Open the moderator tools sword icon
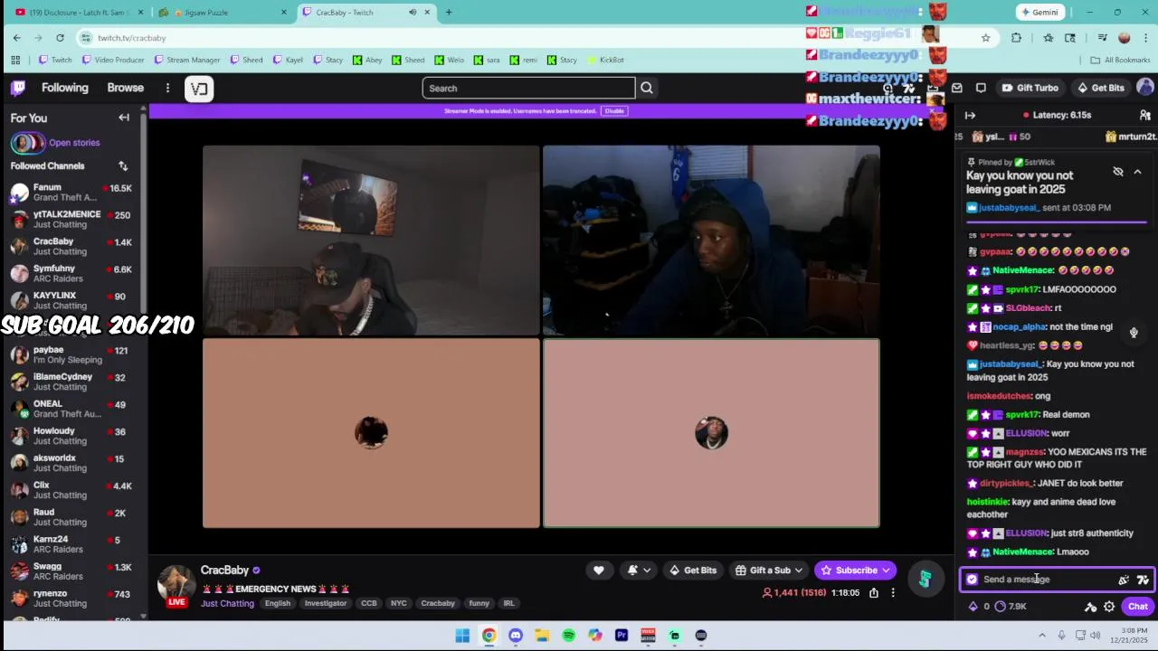 coord(1090,607)
